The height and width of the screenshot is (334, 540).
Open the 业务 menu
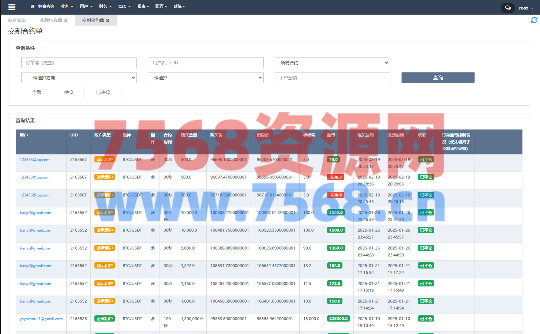point(67,6)
